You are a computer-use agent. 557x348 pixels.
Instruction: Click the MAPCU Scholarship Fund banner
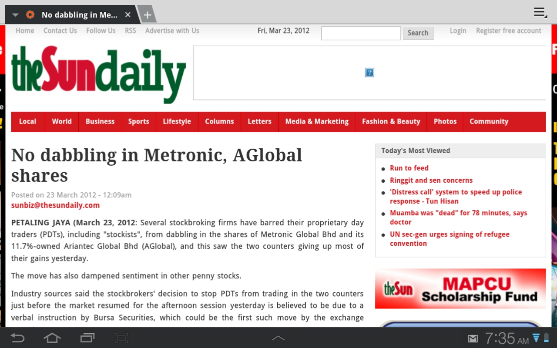point(460,288)
